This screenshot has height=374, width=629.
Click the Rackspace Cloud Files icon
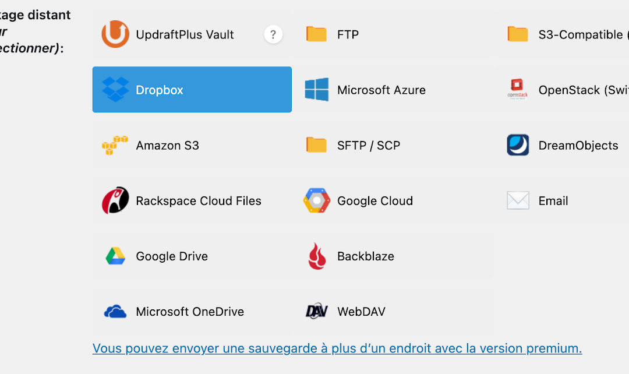pyautogui.click(x=115, y=201)
